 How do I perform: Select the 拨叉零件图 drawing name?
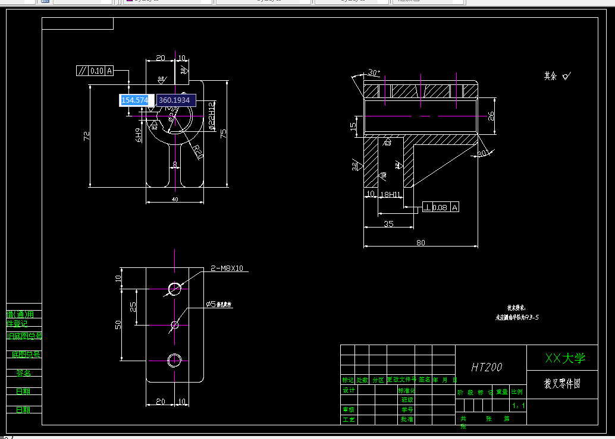click(x=561, y=383)
